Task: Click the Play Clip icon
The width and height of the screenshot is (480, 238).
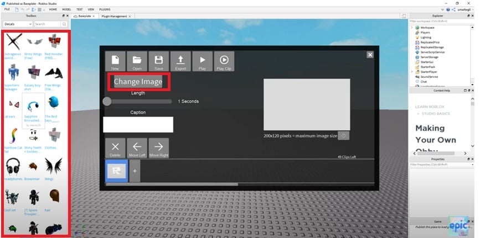Action: point(224,61)
